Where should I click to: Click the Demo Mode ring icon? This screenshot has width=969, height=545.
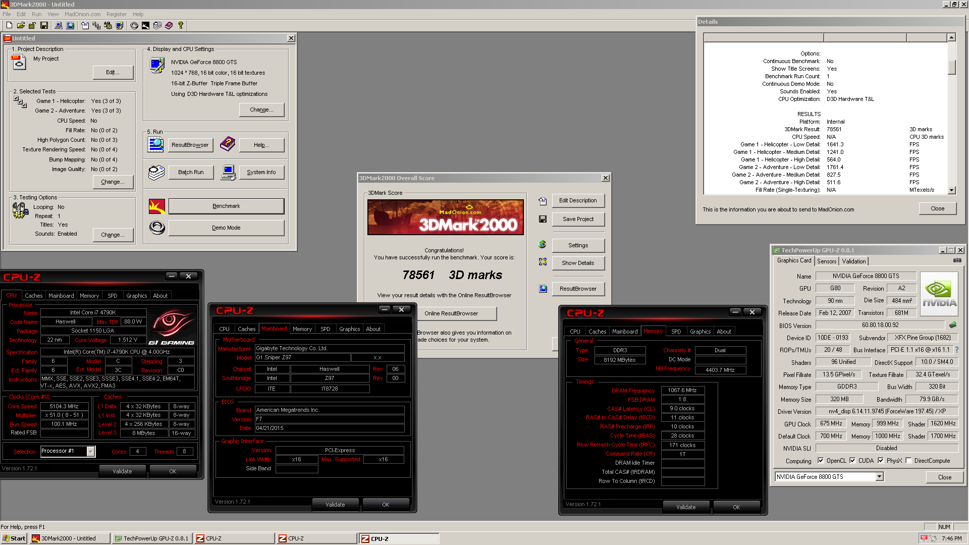coord(157,228)
